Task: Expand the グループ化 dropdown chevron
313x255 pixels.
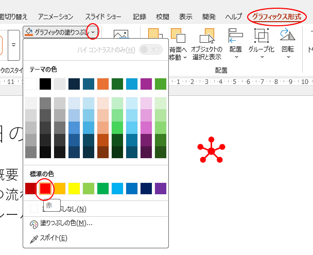Action: pyautogui.click(x=262, y=57)
